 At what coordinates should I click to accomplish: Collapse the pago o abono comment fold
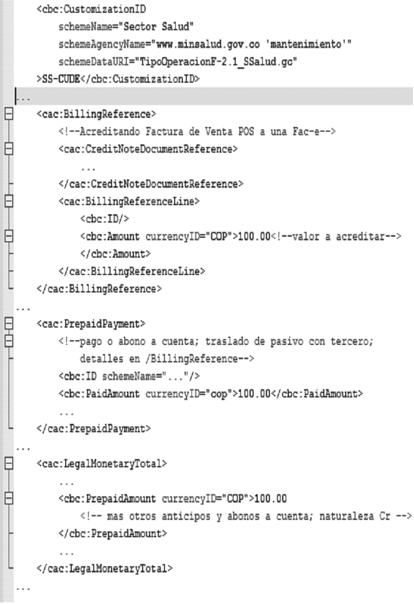coord(9,341)
